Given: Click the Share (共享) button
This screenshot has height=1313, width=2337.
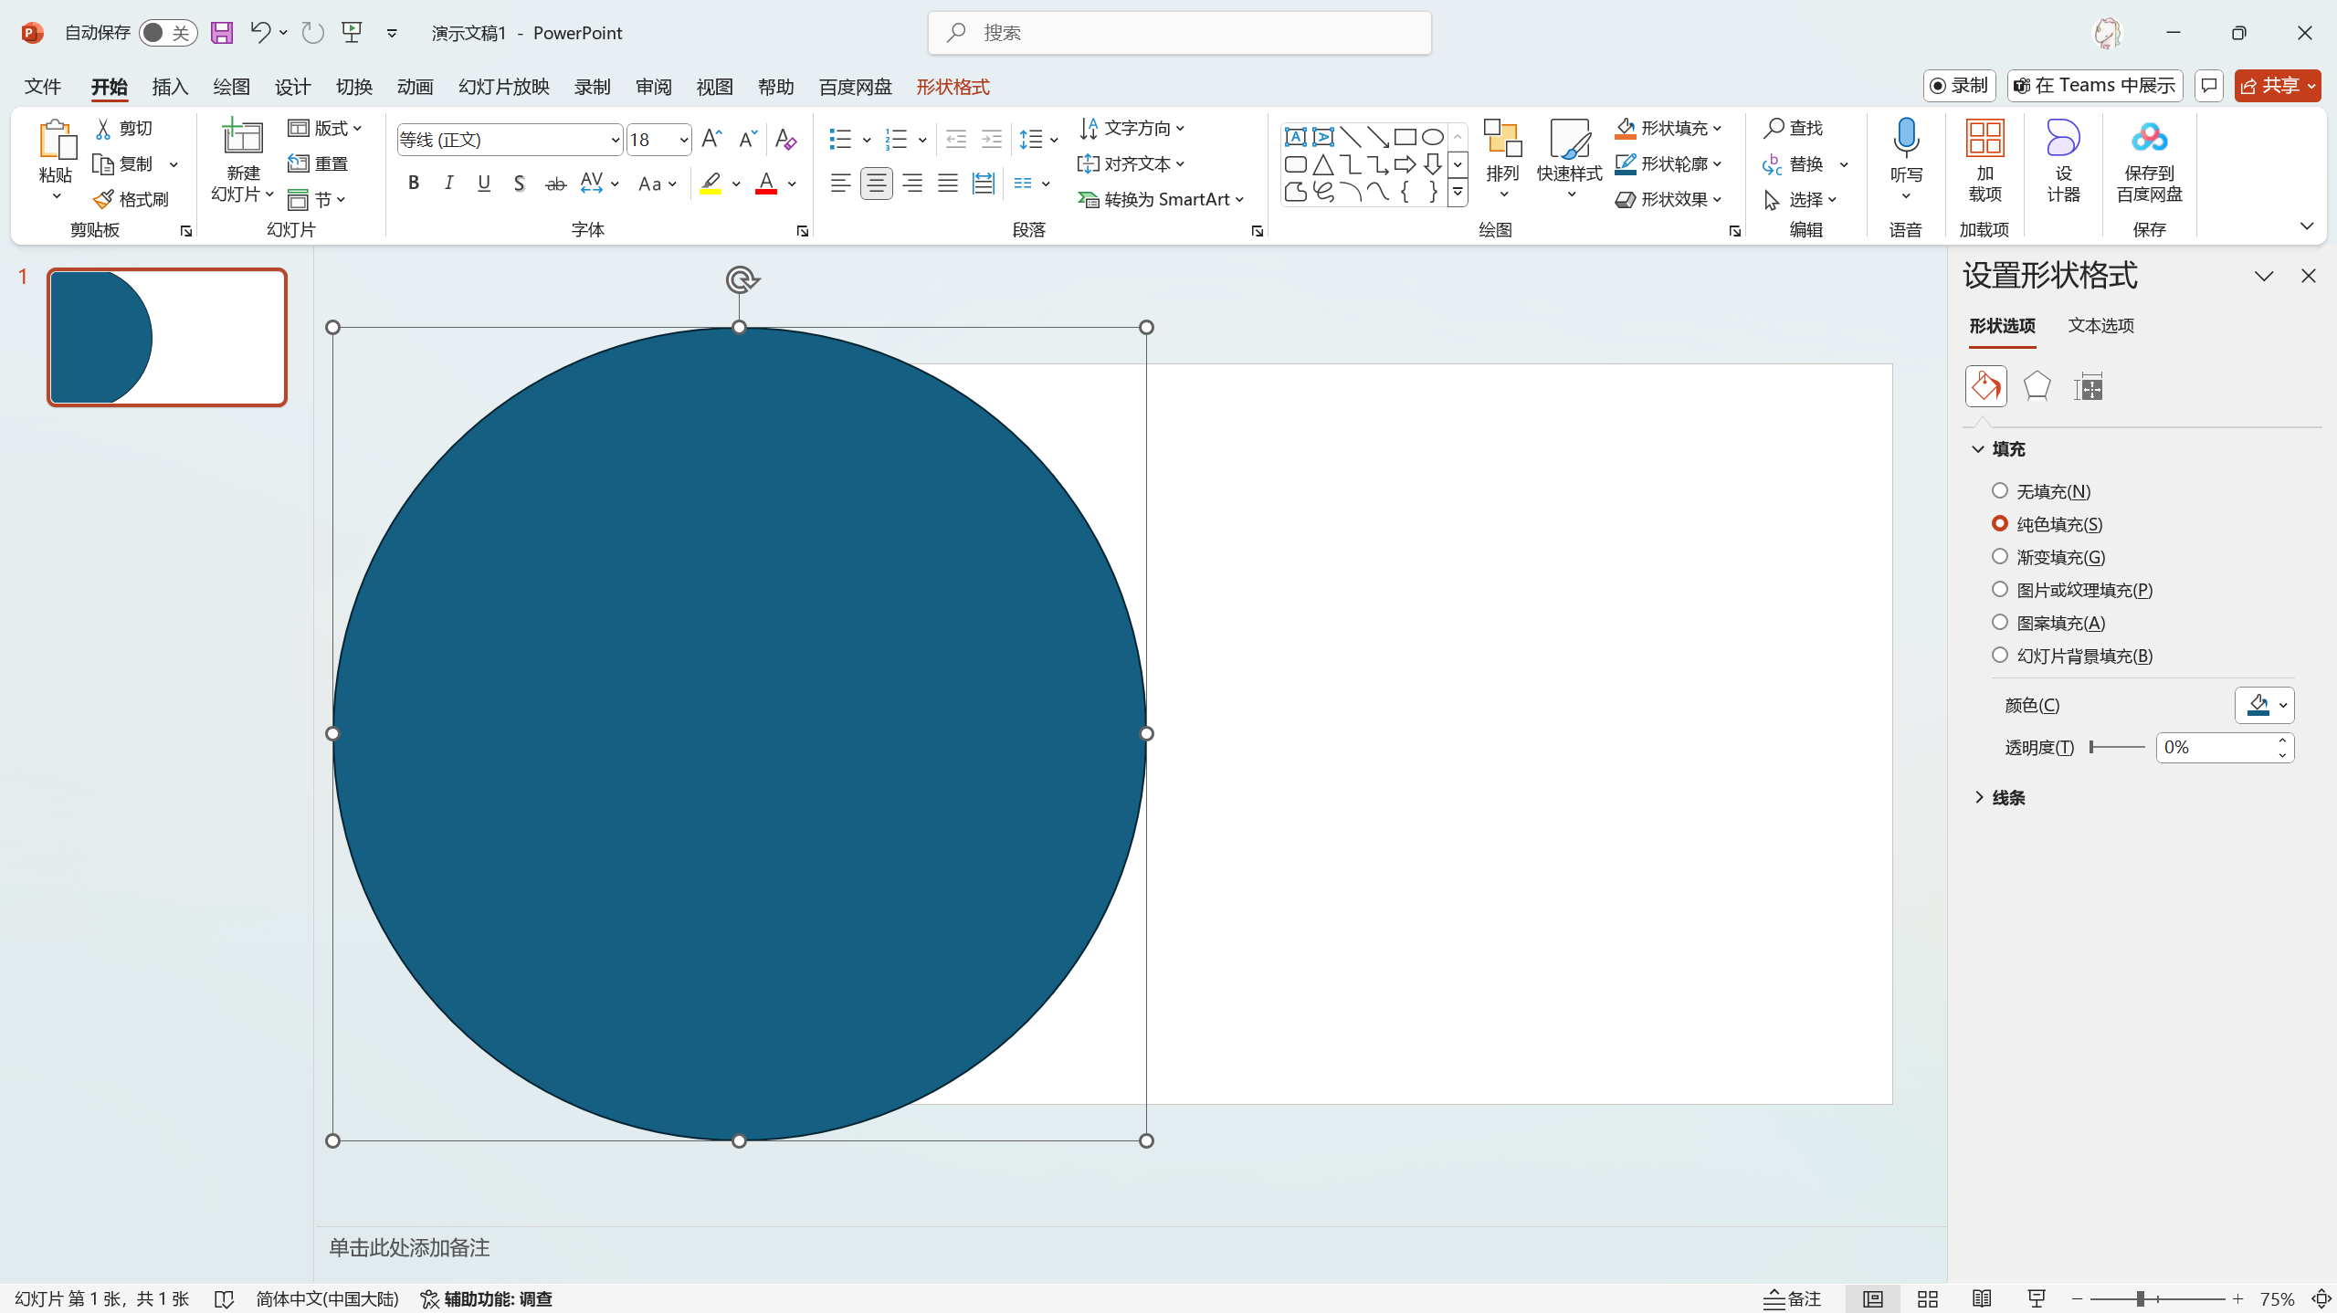Looking at the screenshot, I should click(x=2277, y=86).
